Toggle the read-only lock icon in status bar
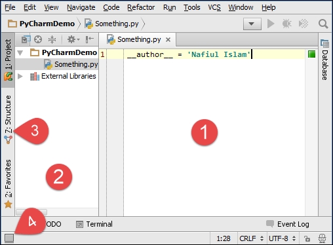This screenshot has width=333, height=245. click(x=307, y=238)
